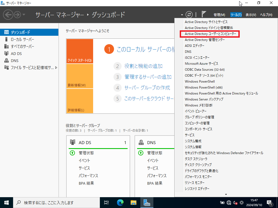Click the DNS tile header icon
This screenshot has height=208, width=278.
pyautogui.click(x=141, y=142)
